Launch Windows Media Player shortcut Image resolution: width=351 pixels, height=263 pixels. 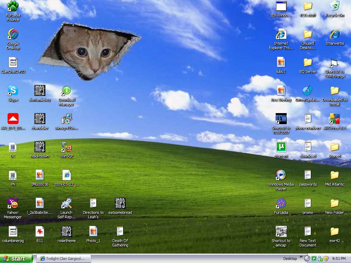pos(281,175)
